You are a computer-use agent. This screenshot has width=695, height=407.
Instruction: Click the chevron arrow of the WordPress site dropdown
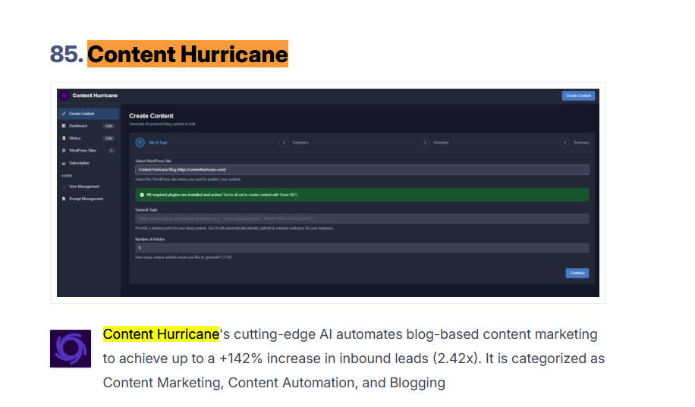583,170
